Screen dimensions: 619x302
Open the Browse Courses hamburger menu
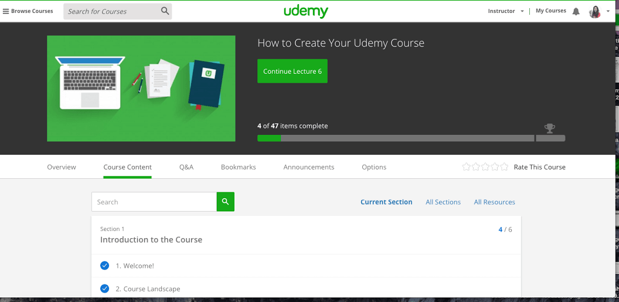[x=28, y=11]
